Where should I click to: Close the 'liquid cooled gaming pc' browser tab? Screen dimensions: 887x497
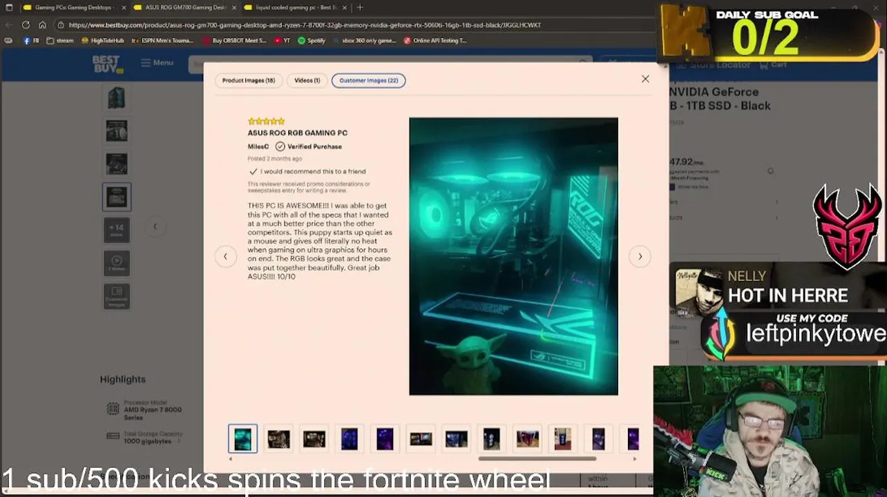(x=345, y=8)
